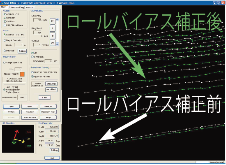Click the Auto Cut button

click(51, 84)
